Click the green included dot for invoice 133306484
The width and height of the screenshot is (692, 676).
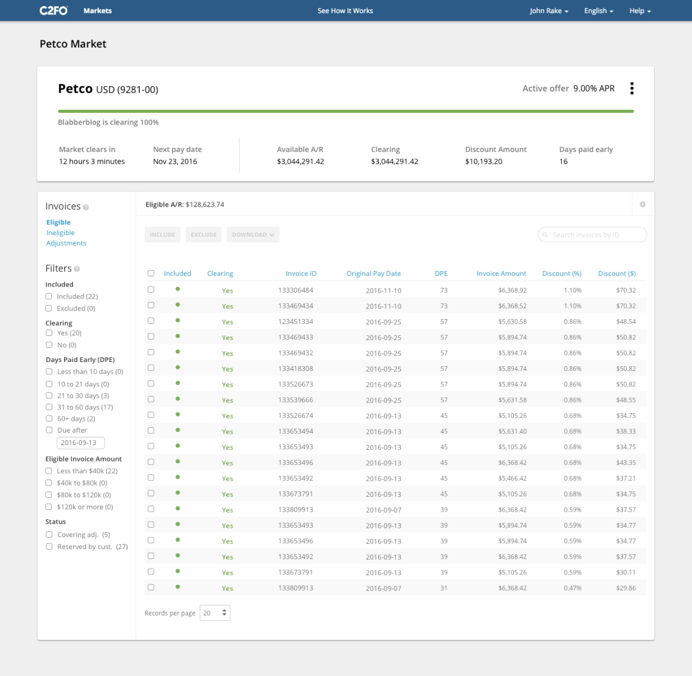178,289
